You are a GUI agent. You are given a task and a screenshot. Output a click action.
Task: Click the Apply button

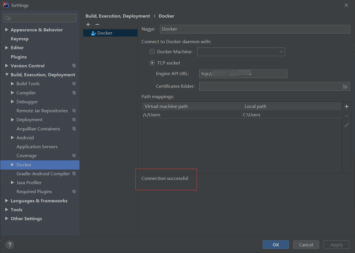[x=336, y=244]
